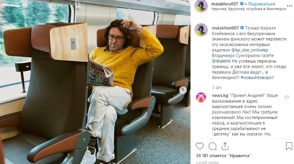Click the Подписаться follow button
This screenshot has height=164, width=294.
(x=262, y=4)
